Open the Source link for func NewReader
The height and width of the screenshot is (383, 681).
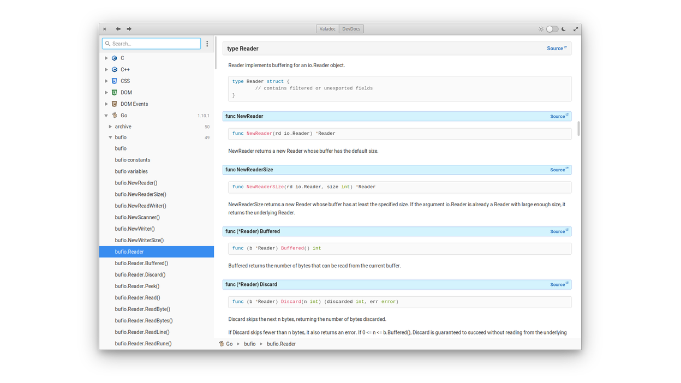point(557,116)
